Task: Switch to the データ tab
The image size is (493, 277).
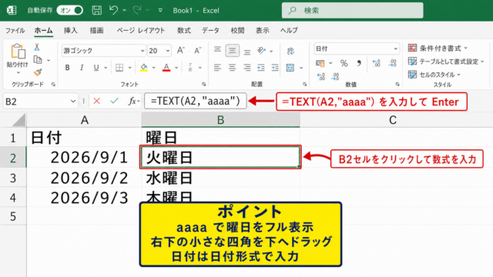Action: pos(210,31)
